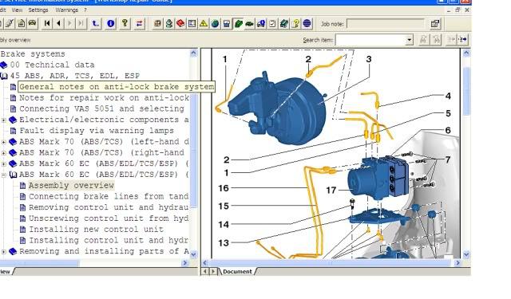Click the red-blue swap arrows icon

click(x=139, y=24)
